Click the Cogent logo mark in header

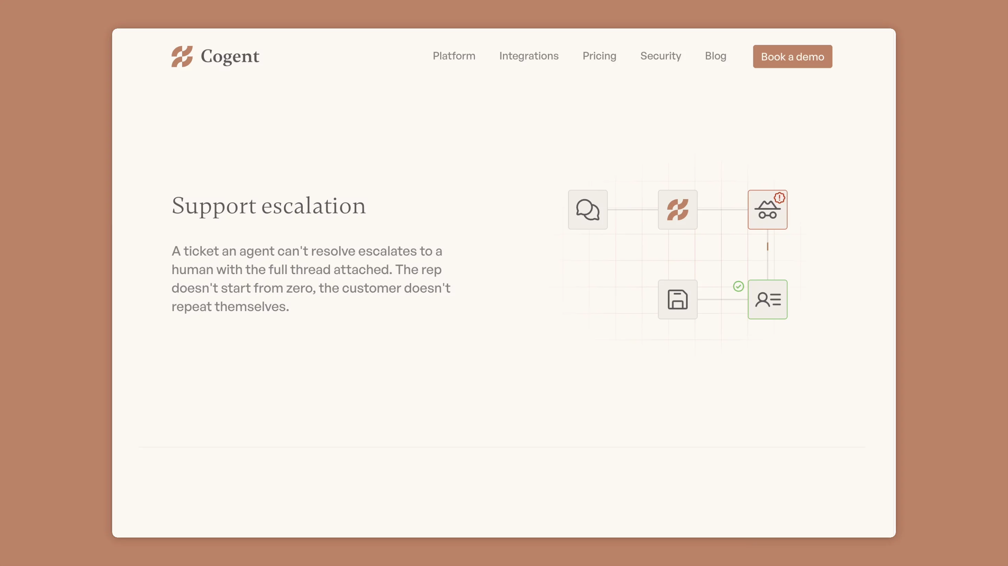tap(182, 56)
